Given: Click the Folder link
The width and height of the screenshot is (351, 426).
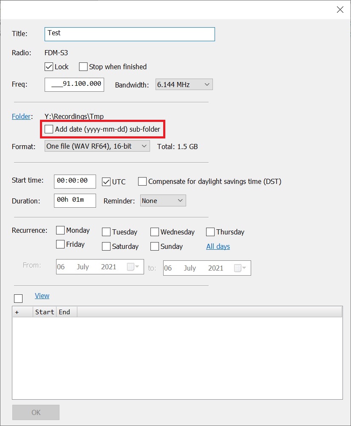Looking at the screenshot, I should click(21, 116).
